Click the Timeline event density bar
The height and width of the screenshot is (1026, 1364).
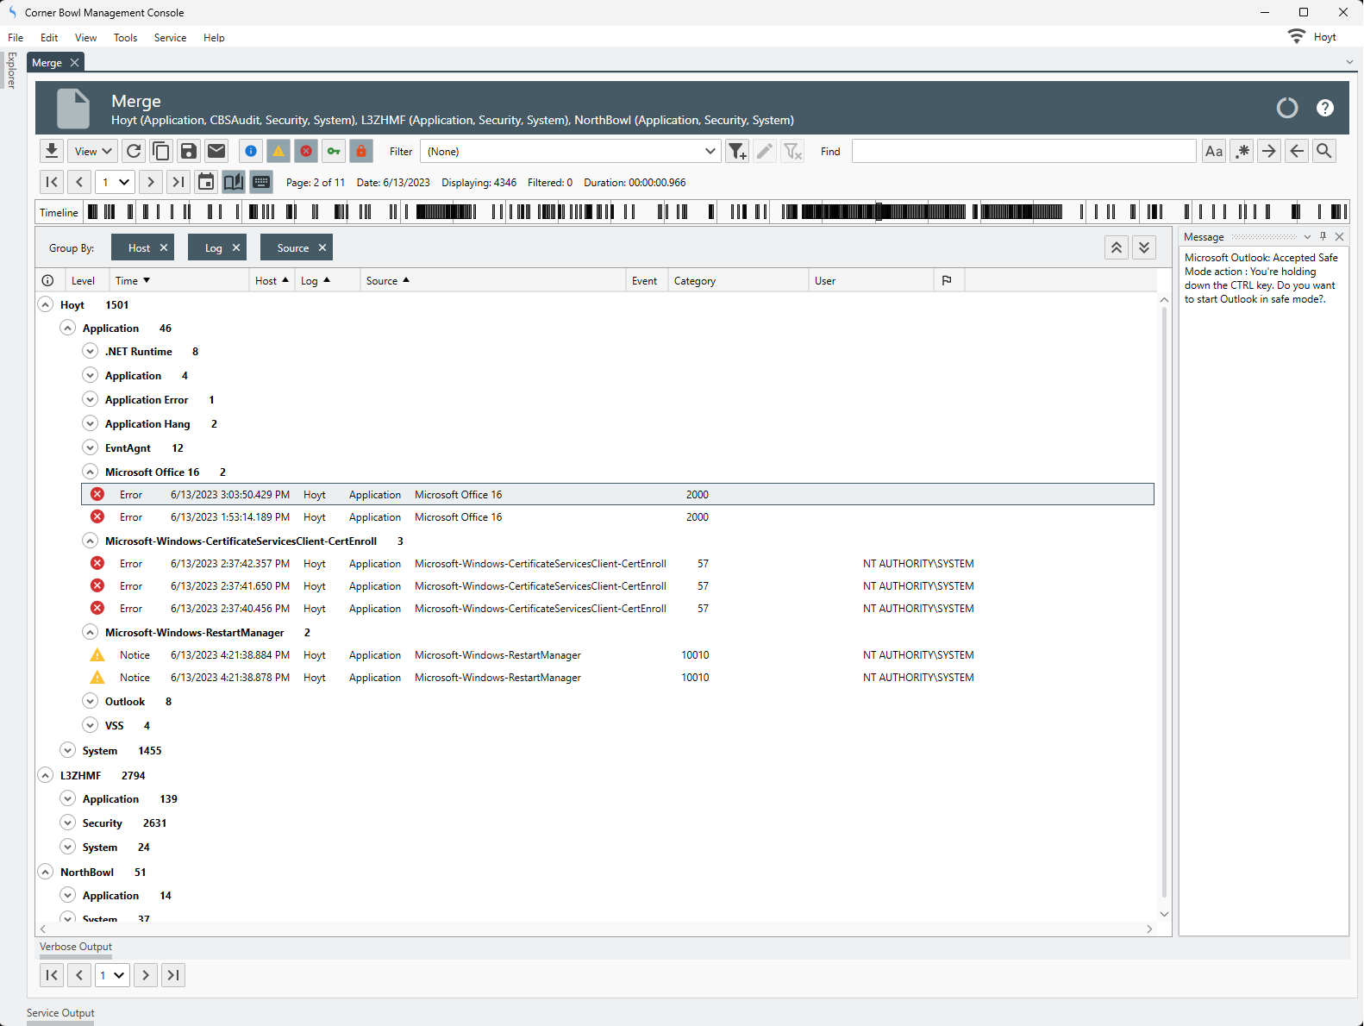[716, 212]
